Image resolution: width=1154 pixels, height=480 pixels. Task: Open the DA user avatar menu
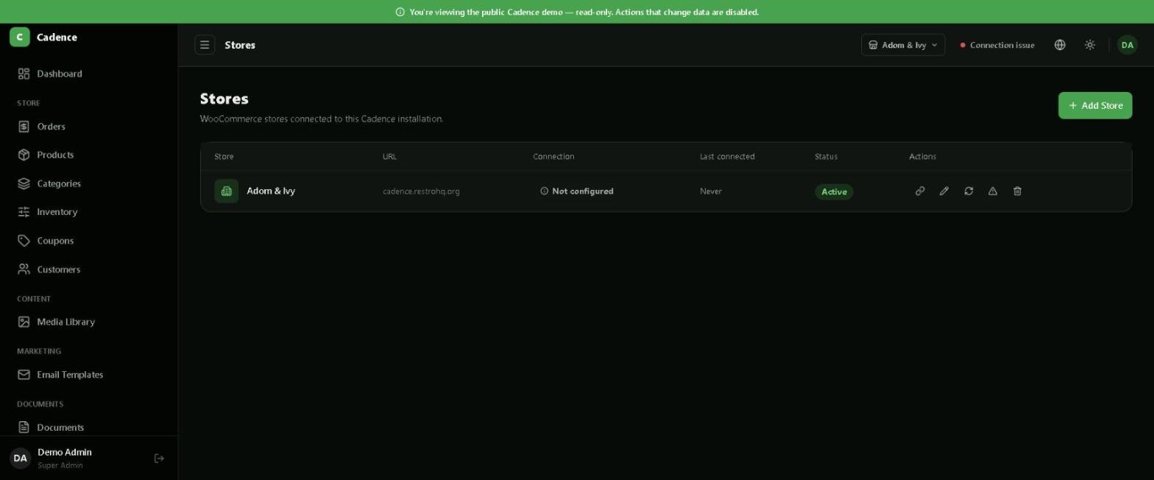point(1128,45)
